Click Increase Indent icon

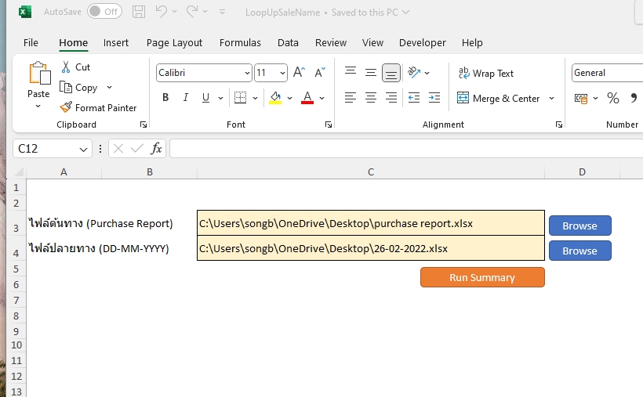pos(434,98)
